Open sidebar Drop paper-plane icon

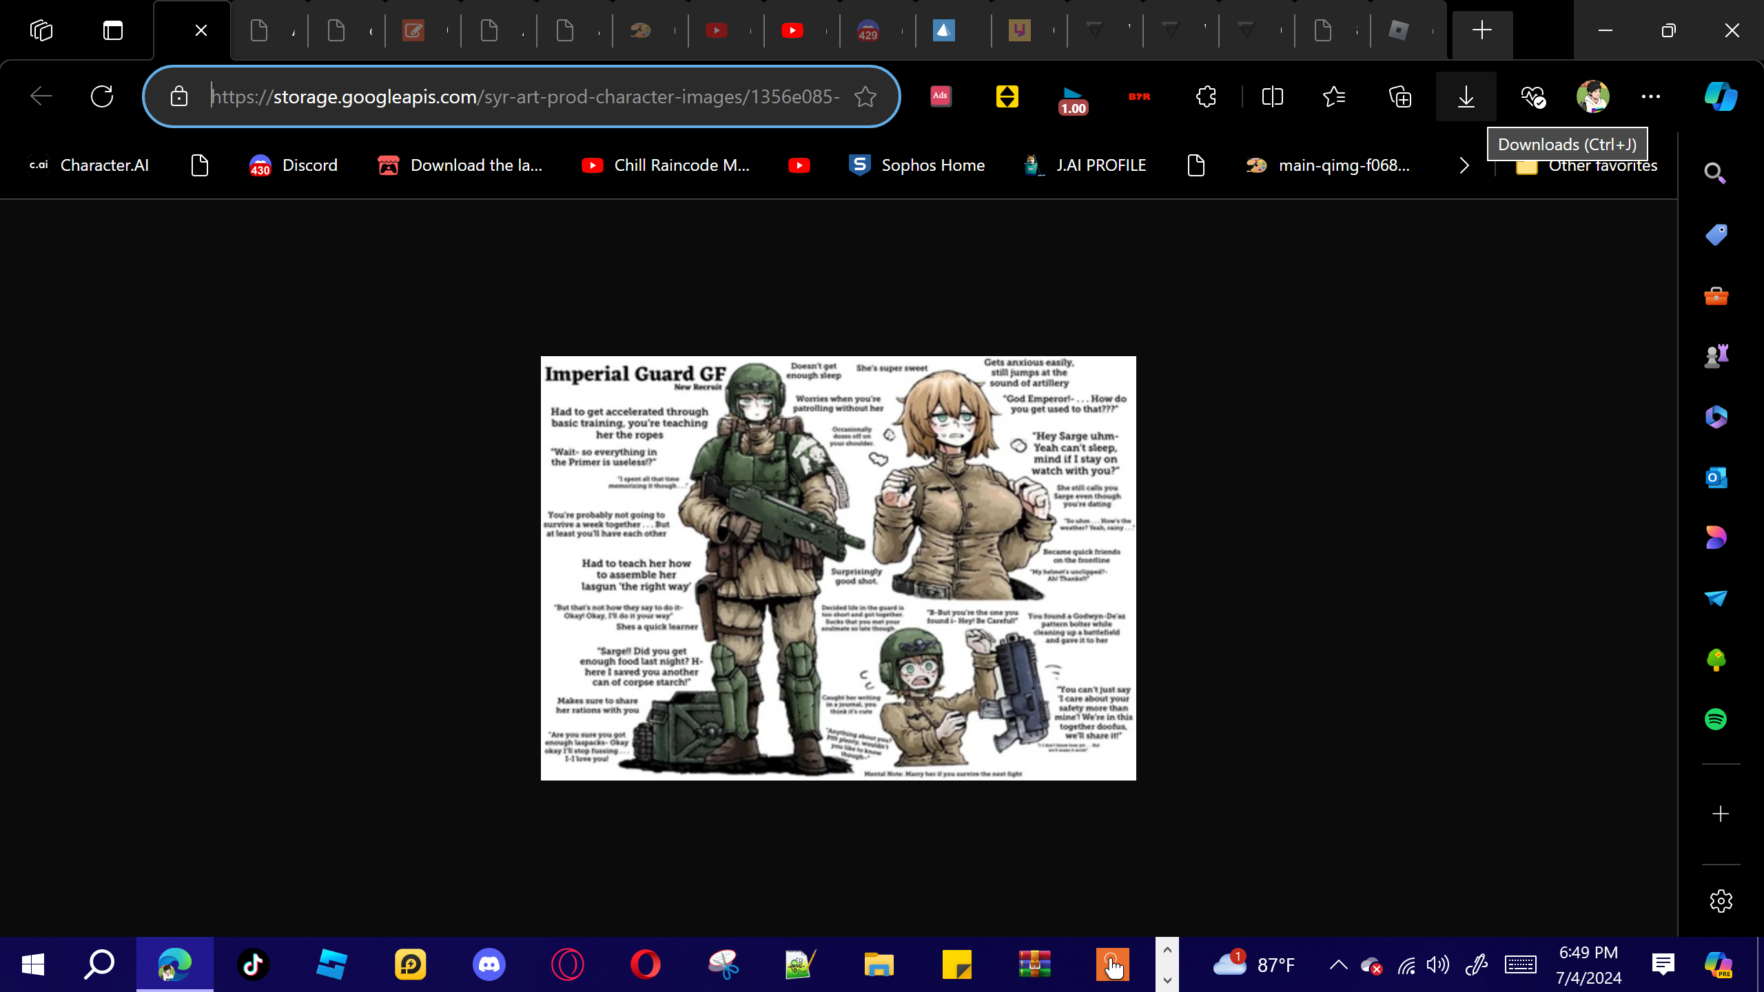pos(1716,598)
